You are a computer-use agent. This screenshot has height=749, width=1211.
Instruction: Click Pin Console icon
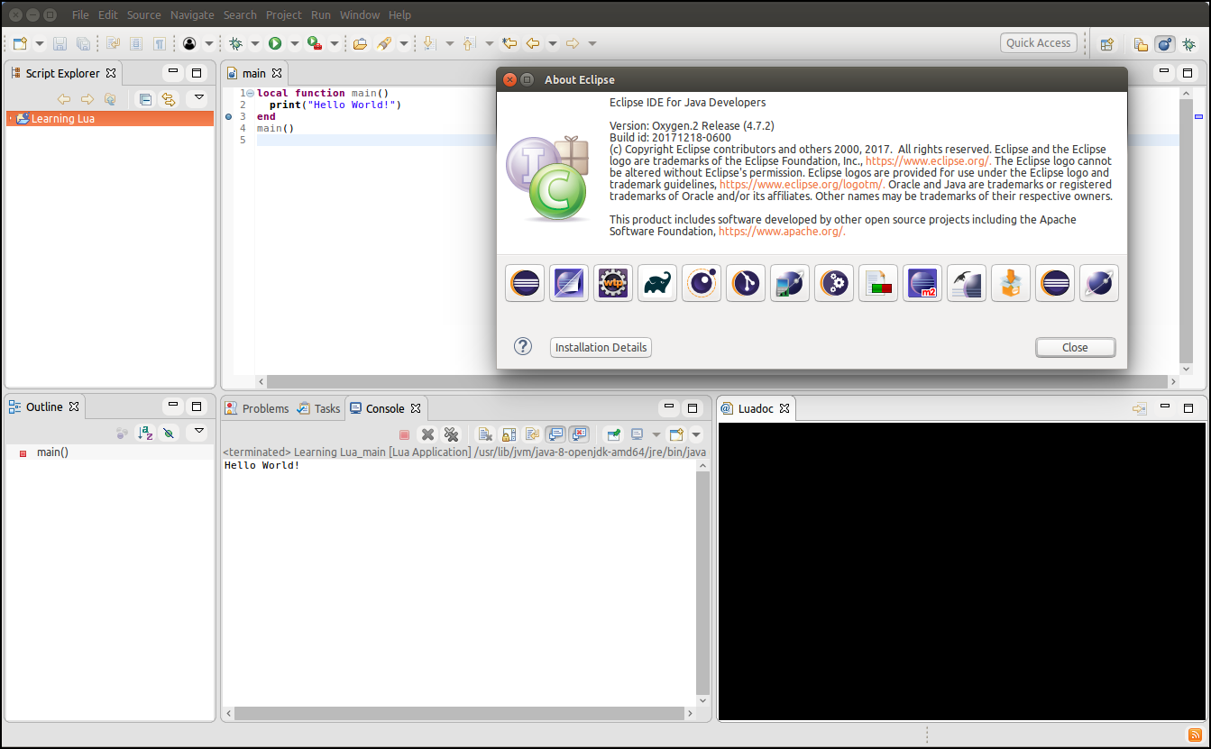(x=613, y=434)
